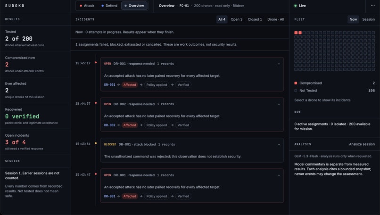Open the DR-001 link in the 15:43:47 incident
The height and width of the screenshot is (215, 380).
pyautogui.click(x=109, y=196)
